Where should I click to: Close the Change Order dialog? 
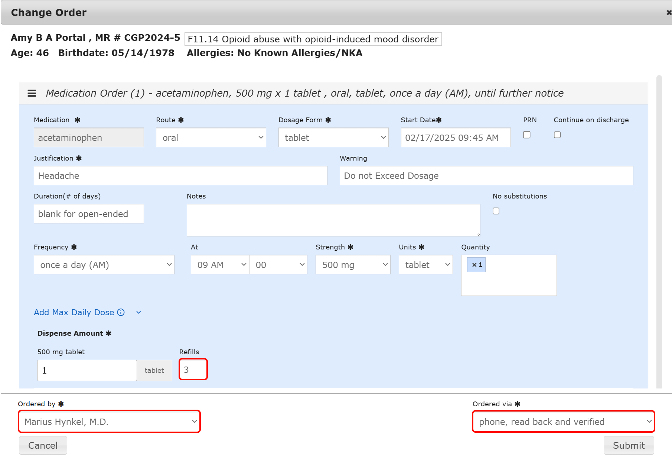click(669, 12)
